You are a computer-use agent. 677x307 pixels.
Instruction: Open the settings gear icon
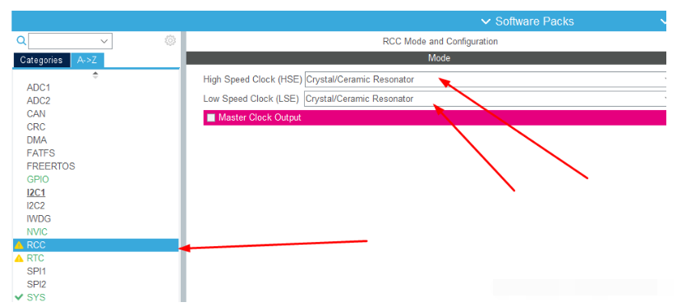click(170, 40)
